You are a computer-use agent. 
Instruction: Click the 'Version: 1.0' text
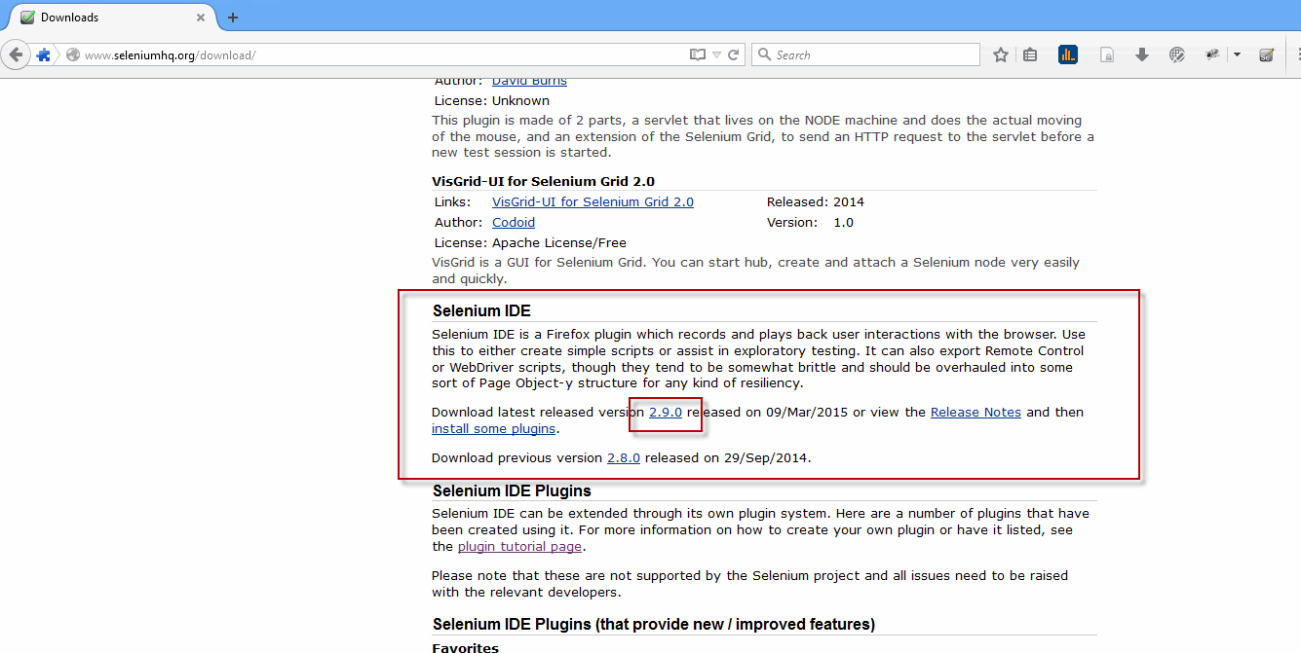coord(810,222)
